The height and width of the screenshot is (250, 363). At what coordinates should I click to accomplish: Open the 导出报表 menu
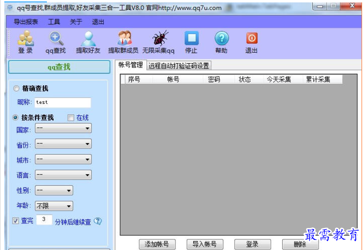pyautogui.click(x=26, y=22)
